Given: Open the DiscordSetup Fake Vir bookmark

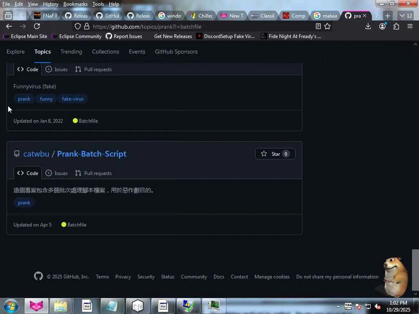Looking at the screenshot, I should (225, 36).
